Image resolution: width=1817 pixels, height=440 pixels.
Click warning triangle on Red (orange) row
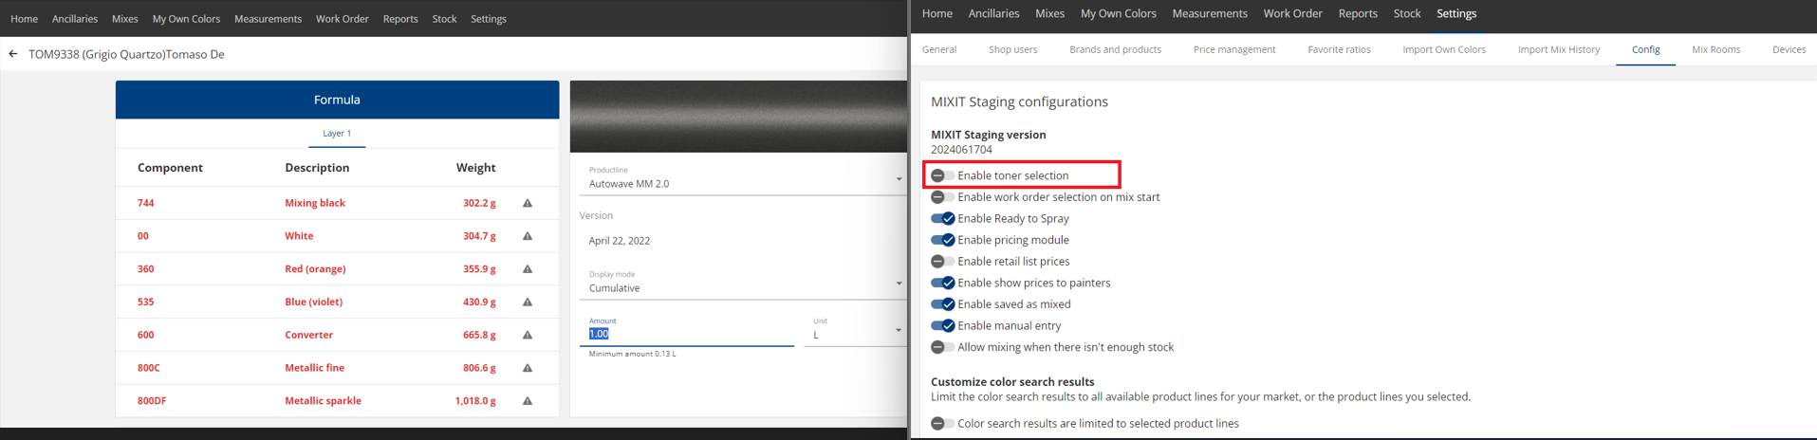click(x=528, y=269)
